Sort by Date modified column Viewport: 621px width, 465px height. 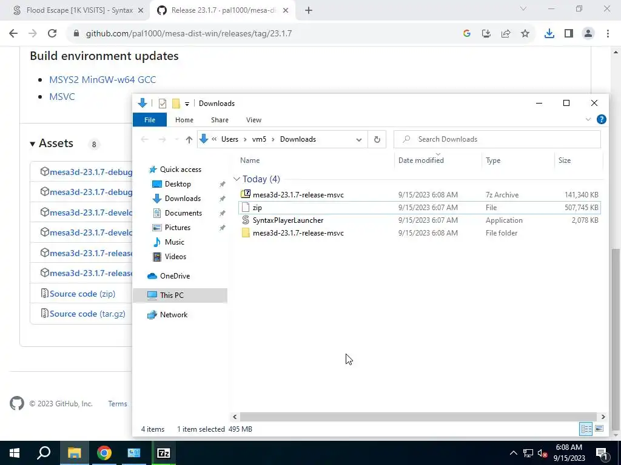coord(421,160)
